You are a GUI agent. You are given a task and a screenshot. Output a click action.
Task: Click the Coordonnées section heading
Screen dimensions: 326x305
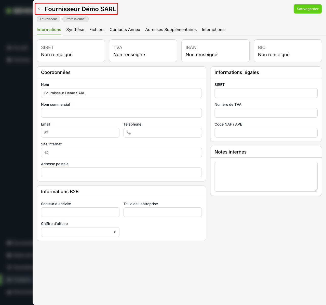(56, 72)
